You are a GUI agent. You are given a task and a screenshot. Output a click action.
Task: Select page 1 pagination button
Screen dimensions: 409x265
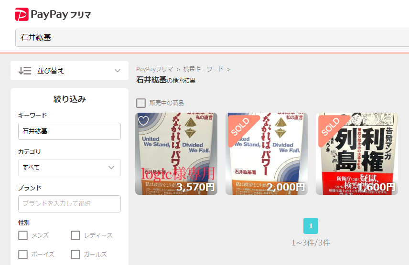point(311,226)
